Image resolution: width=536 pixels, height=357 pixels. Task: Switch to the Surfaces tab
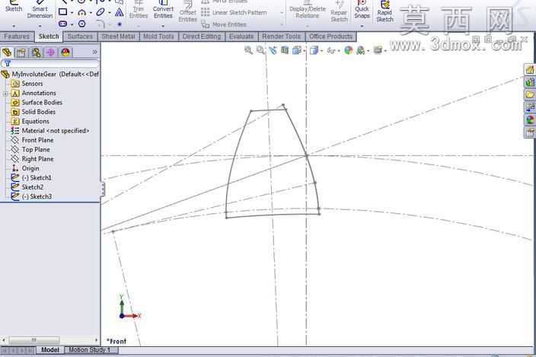click(80, 37)
